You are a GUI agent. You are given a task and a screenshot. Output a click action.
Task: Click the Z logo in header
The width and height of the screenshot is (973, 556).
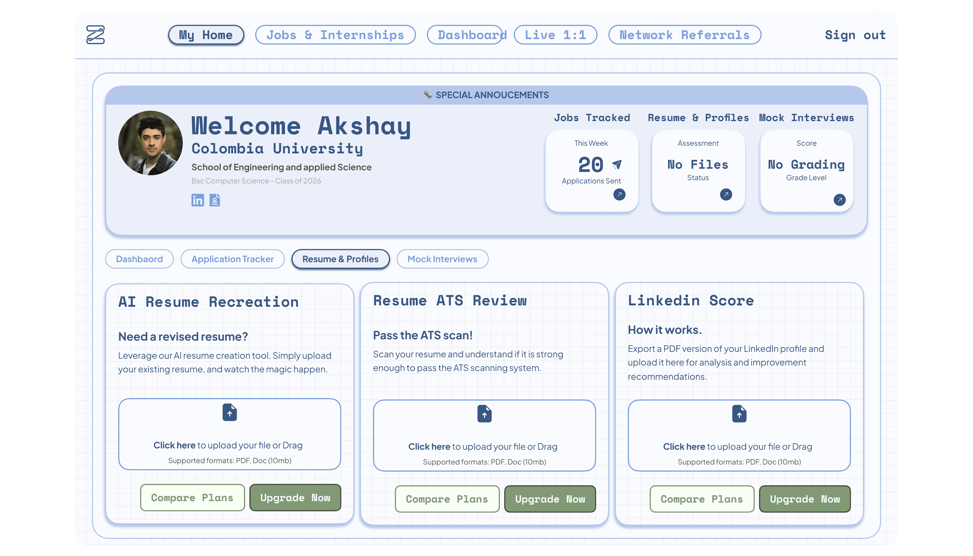(x=95, y=35)
